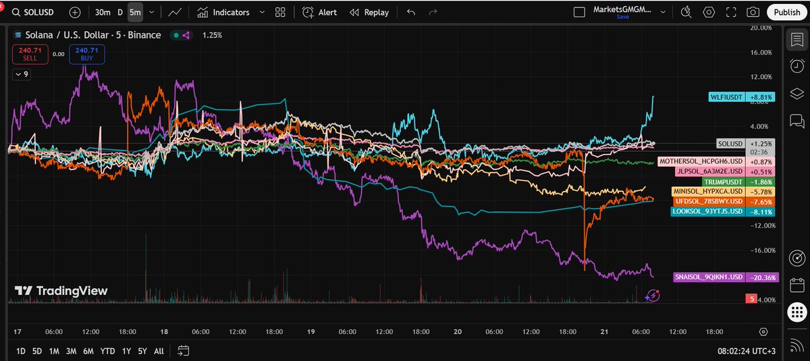Add a symbol with the plus circle icon

pos(75,12)
